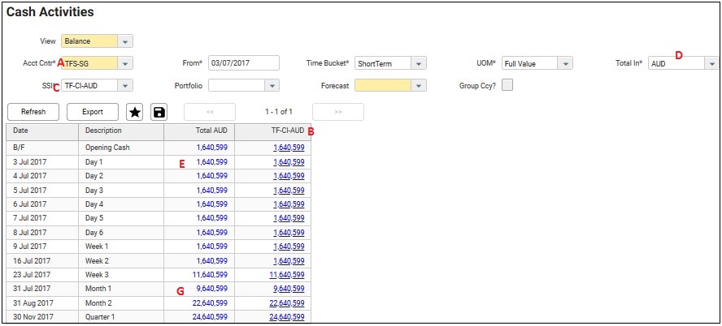Expand the Portfolio dropdown
722x326 pixels.
coord(272,85)
